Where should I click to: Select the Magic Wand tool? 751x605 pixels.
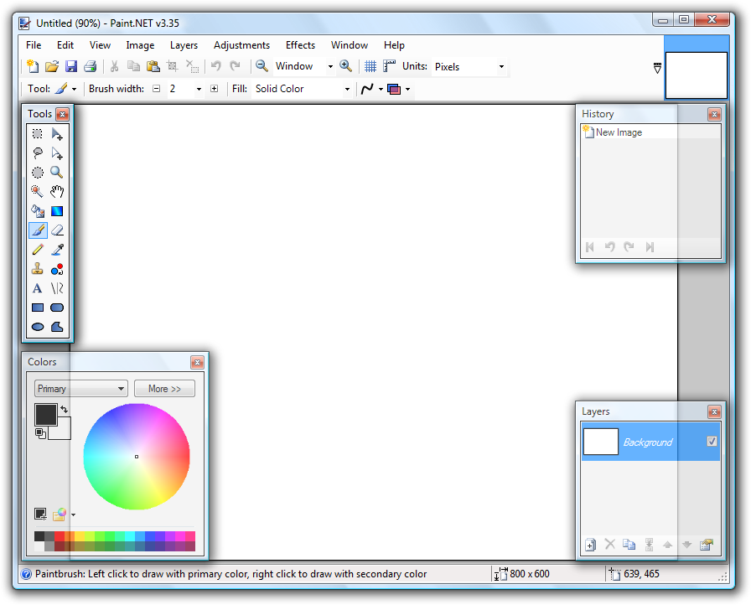[37, 191]
